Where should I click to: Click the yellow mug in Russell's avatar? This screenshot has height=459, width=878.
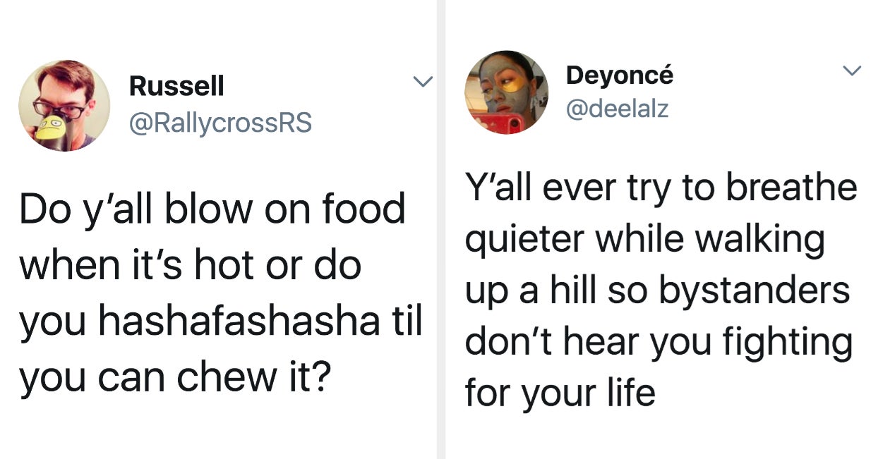49,133
